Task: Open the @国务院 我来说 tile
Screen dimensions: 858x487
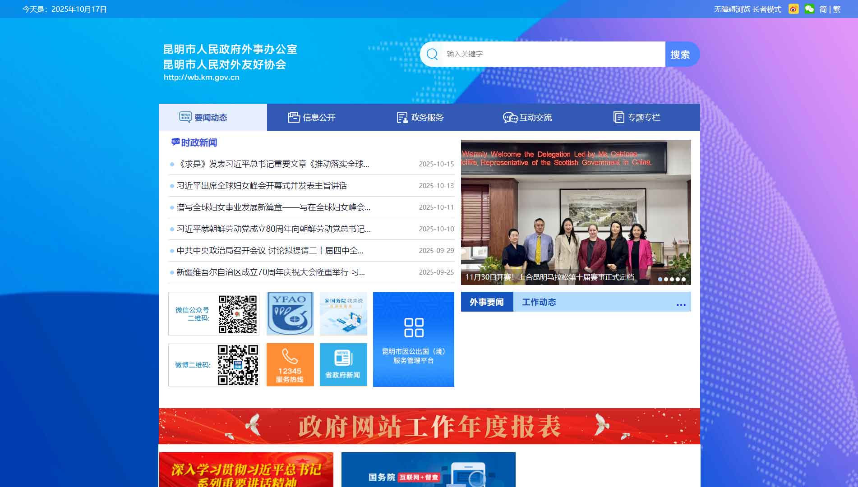Action: point(343,314)
